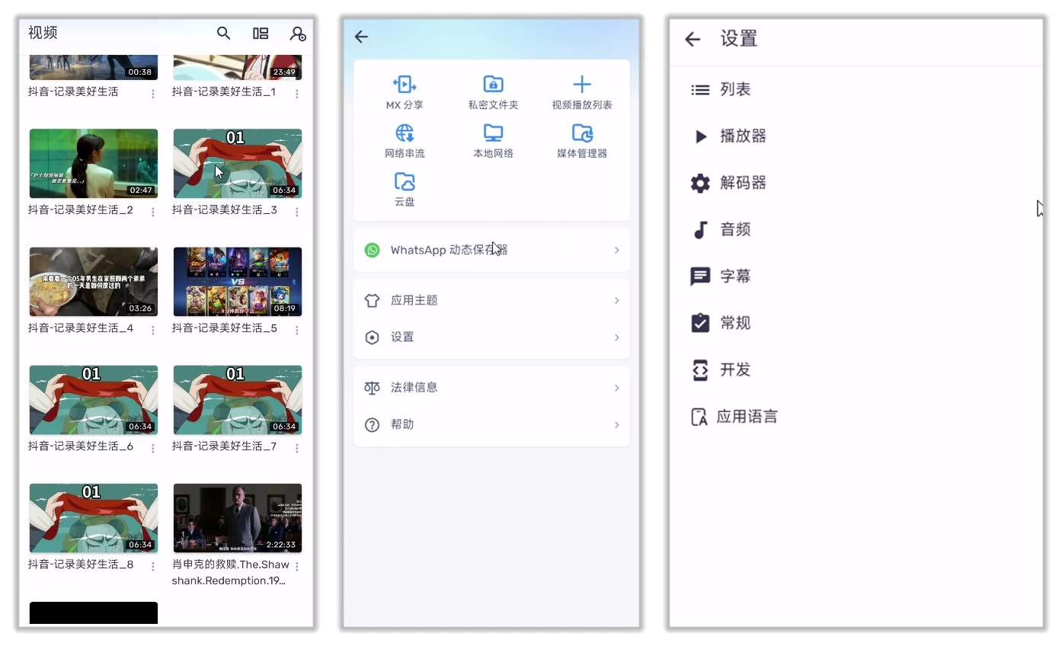Viewport: 1062px width, 646px height.
Task: Click the search magnifier in 视频 header
Action: 223,33
